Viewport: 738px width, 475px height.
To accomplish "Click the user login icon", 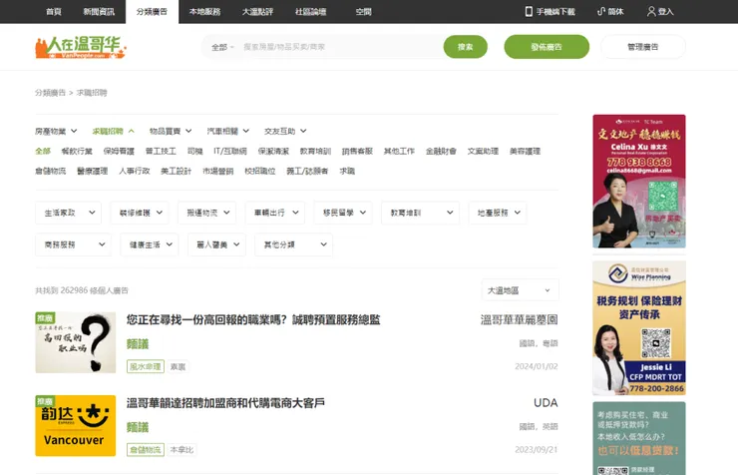I will [x=651, y=11].
